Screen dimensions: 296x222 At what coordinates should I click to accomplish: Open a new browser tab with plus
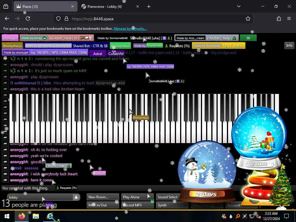tap(149, 7)
